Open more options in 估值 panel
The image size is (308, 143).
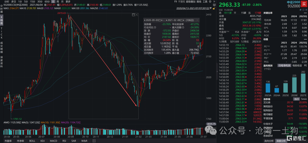305,40
